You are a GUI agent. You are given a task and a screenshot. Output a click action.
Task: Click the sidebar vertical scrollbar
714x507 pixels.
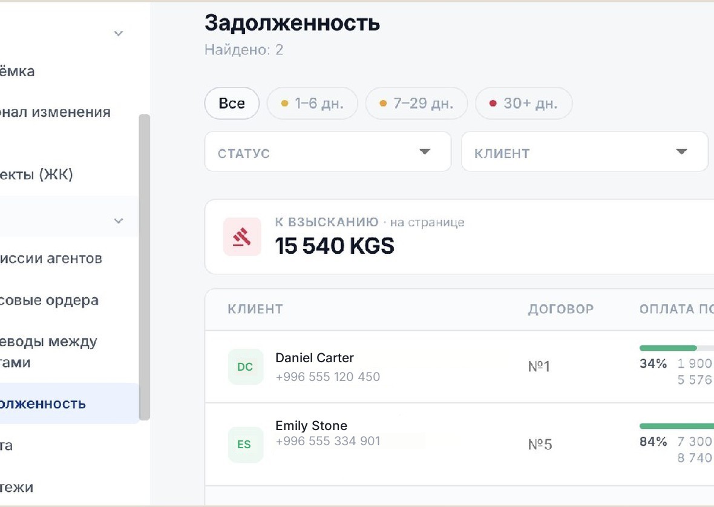click(145, 267)
